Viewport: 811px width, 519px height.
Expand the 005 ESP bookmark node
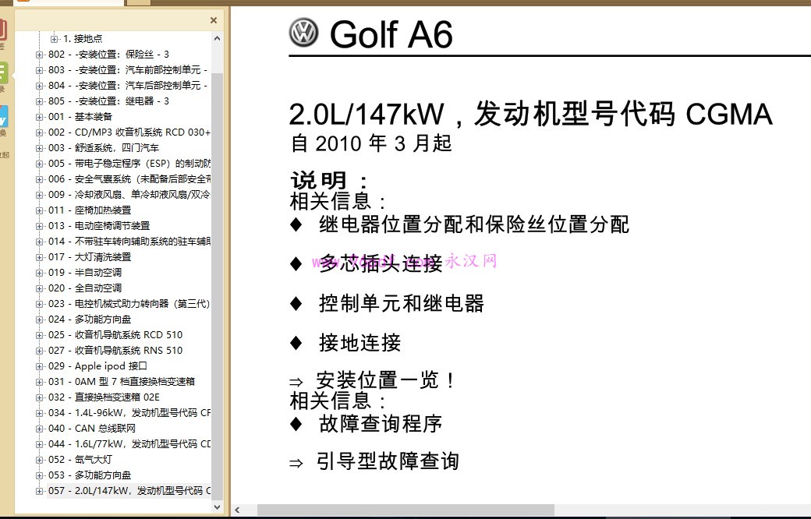39,164
